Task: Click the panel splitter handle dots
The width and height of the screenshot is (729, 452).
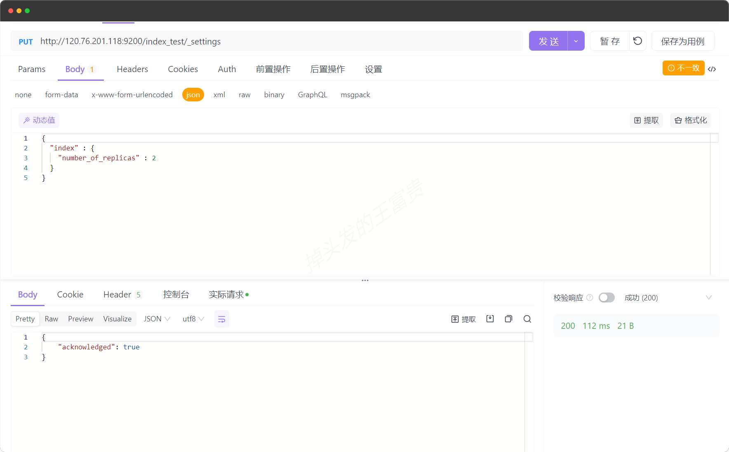Action: coord(365,280)
